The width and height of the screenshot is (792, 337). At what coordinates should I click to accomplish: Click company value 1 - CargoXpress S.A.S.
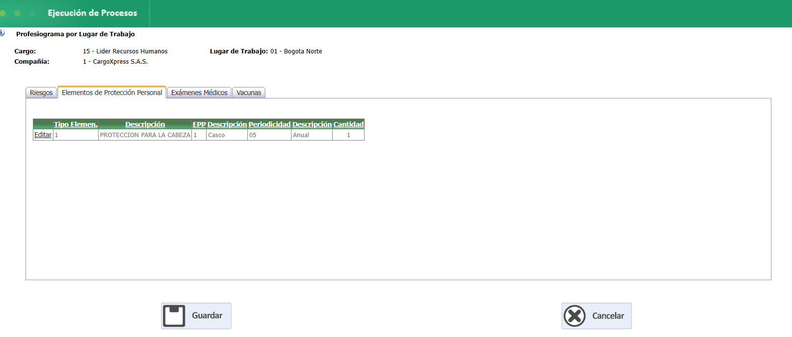tap(115, 62)
